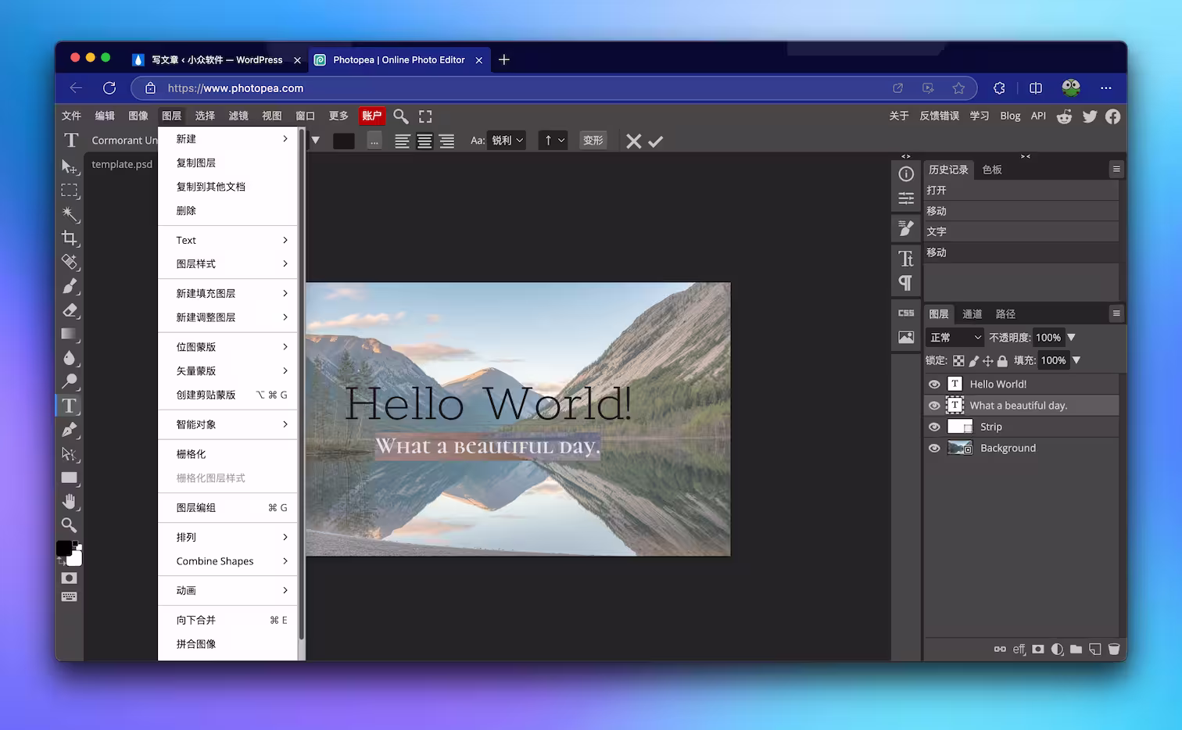Image resolution: width=1182 pixels, height=730 pixels.
Task: Select the Blur drop tool
Action: [70, 358]
